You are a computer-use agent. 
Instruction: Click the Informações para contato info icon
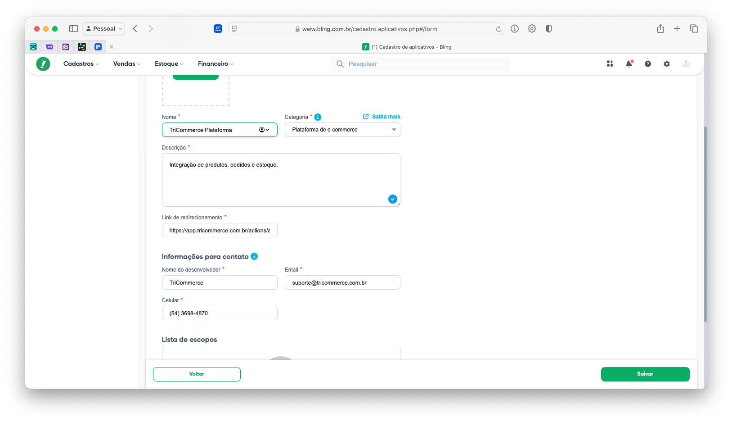point(254,256)
